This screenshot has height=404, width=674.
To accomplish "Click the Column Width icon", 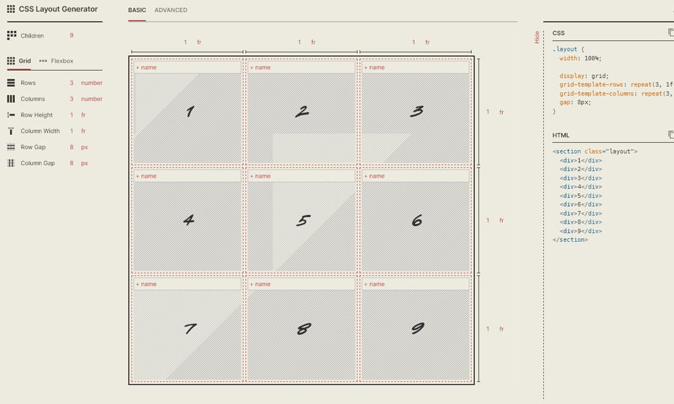I will pyautogui.click(x=11, y=131).
